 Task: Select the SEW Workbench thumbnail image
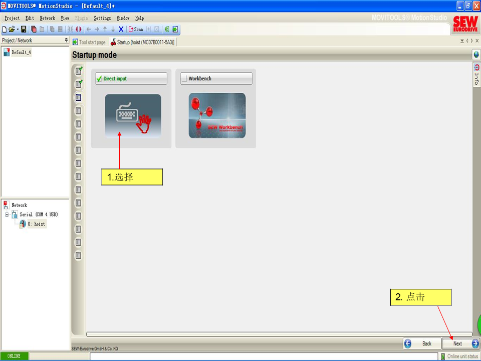(217, 116)
